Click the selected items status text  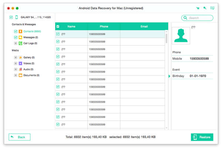(x=132, y=137)
